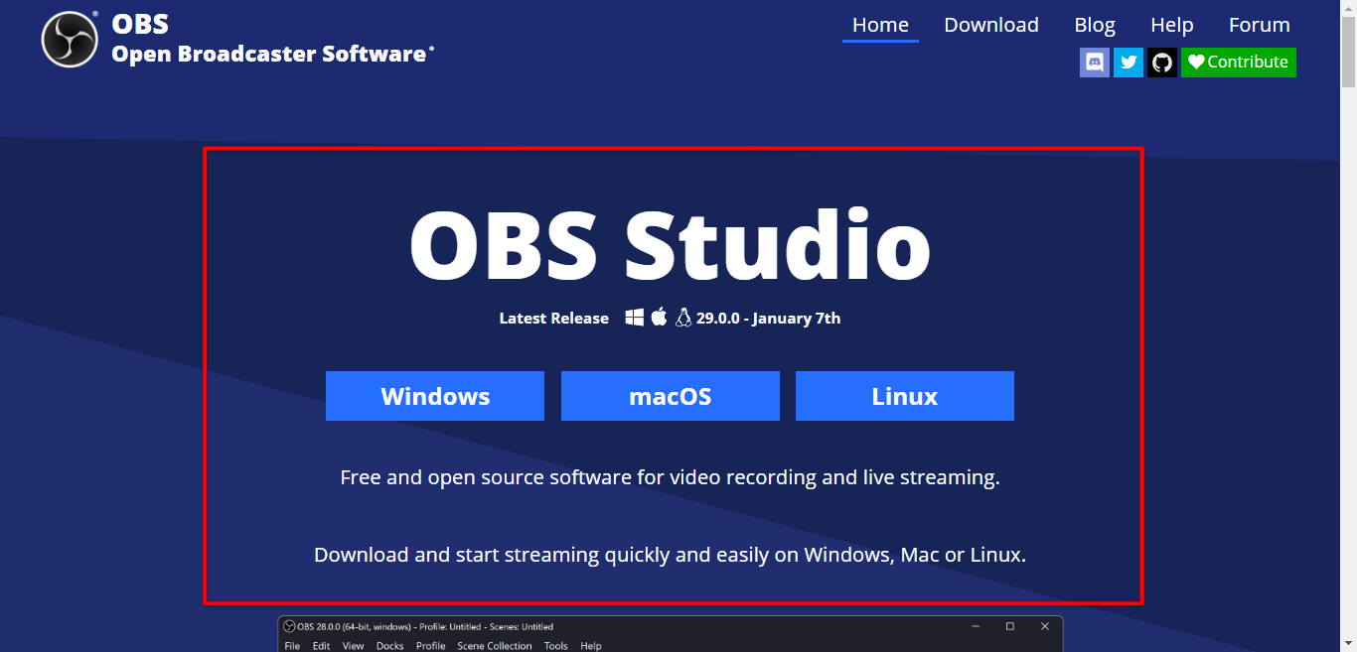Image resolution: width=1357 pixels, height=652 pixels.
Task: Click the green Contribute button
Action: pyautogui.click(x=1239, y=62)
